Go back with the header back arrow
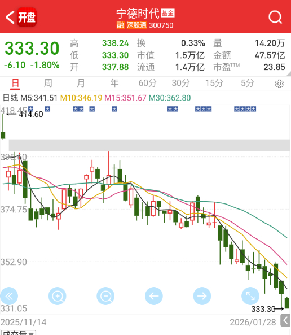Image resolution: width=291 pixels, height=335 pixels. [10, 17]
